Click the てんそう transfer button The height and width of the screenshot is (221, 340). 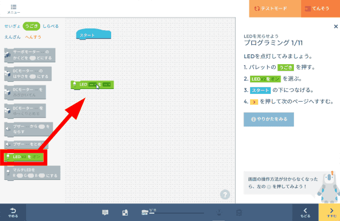coord(321,8)
